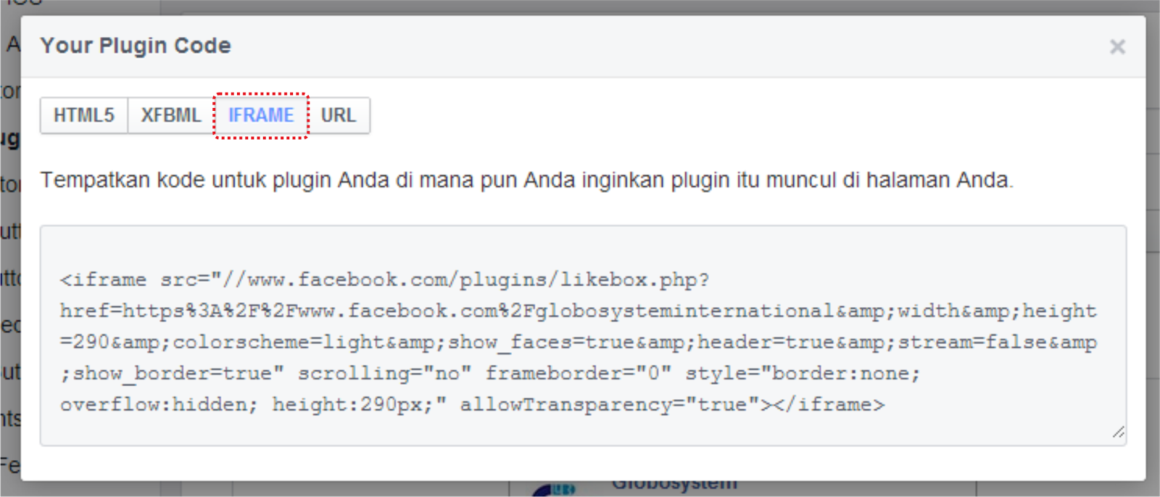Switch to the HTML5 tab
The image size is (1160, 497).
84,115
